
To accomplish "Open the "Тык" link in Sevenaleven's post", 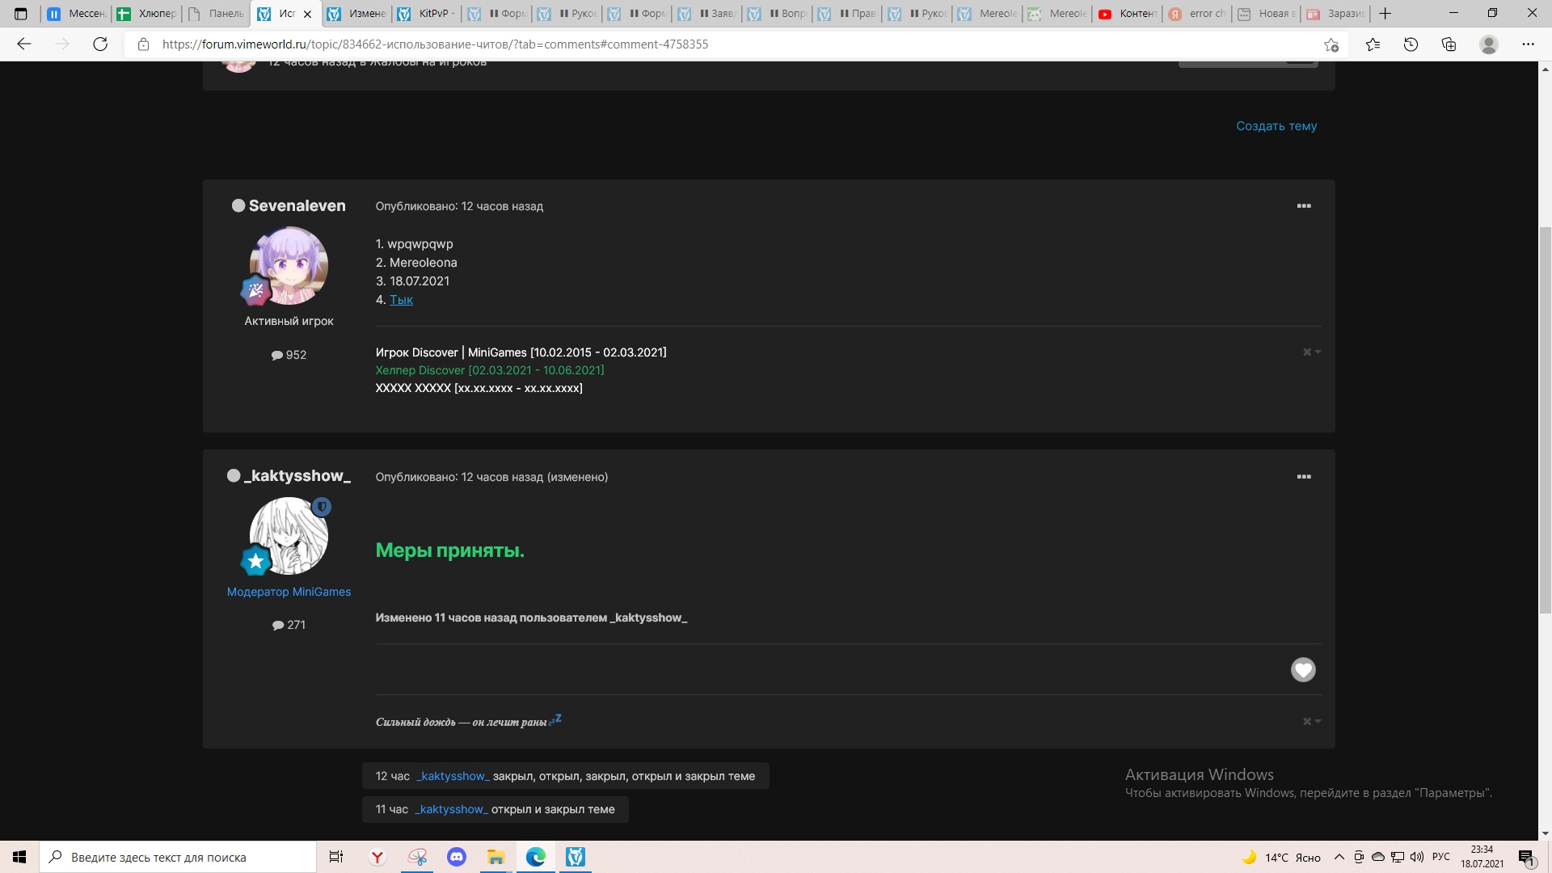I will 401,300.
